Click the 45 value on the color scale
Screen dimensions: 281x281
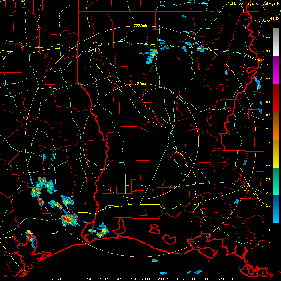pyautogui.click(x=268, y=129)
